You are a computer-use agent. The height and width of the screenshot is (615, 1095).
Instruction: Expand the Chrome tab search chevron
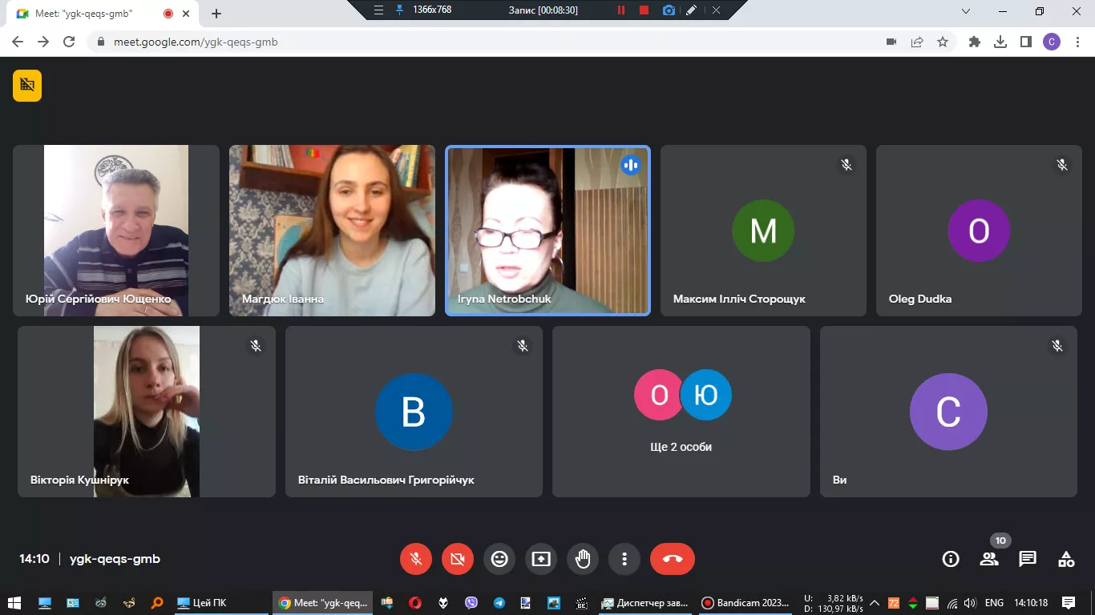[x=966, y=11]
